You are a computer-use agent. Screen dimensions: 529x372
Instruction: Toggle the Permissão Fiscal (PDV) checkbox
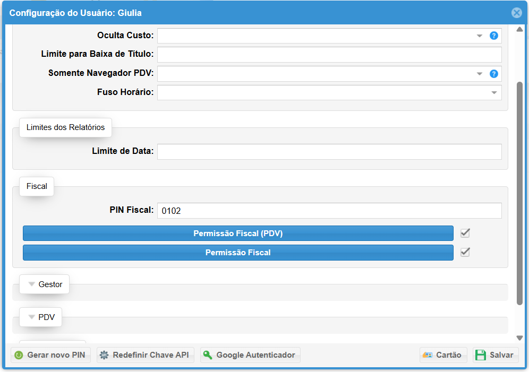pyautogui.click(x=465, y=233)
